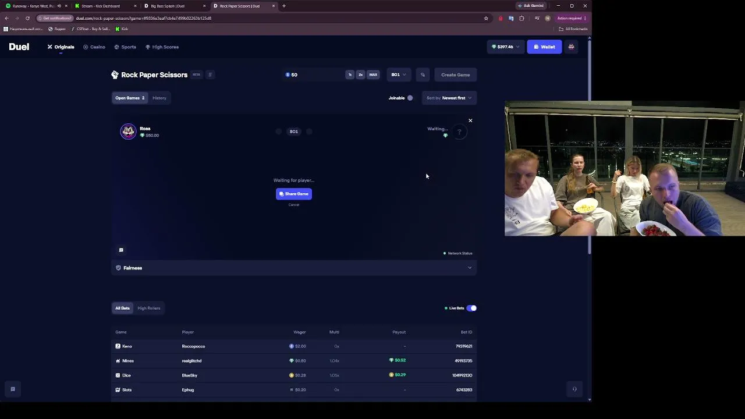
Task: Cancel the waiting game
Action: click(x=294, y=204)
